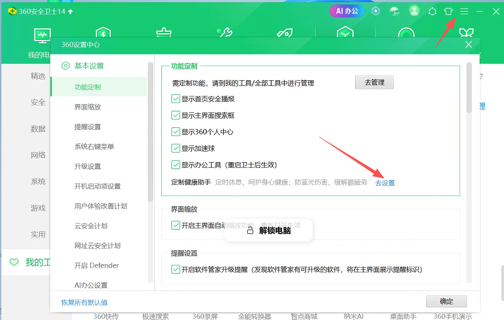Click the wrench repair icon in top navigation
The height and width of the screenshot is (320, 504).
pos(225,34)
